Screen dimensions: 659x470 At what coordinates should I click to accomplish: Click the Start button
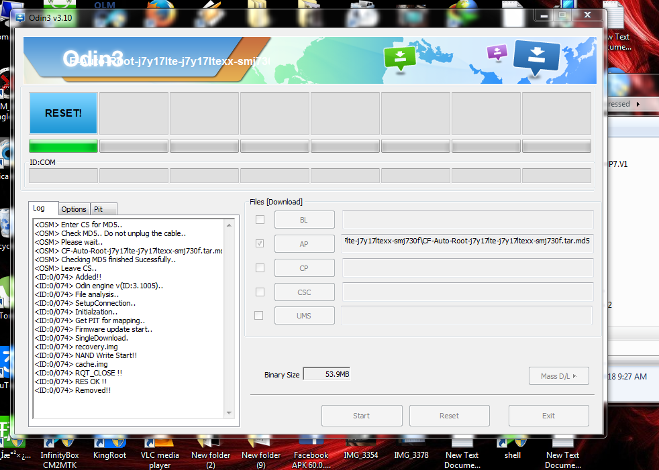362,416
